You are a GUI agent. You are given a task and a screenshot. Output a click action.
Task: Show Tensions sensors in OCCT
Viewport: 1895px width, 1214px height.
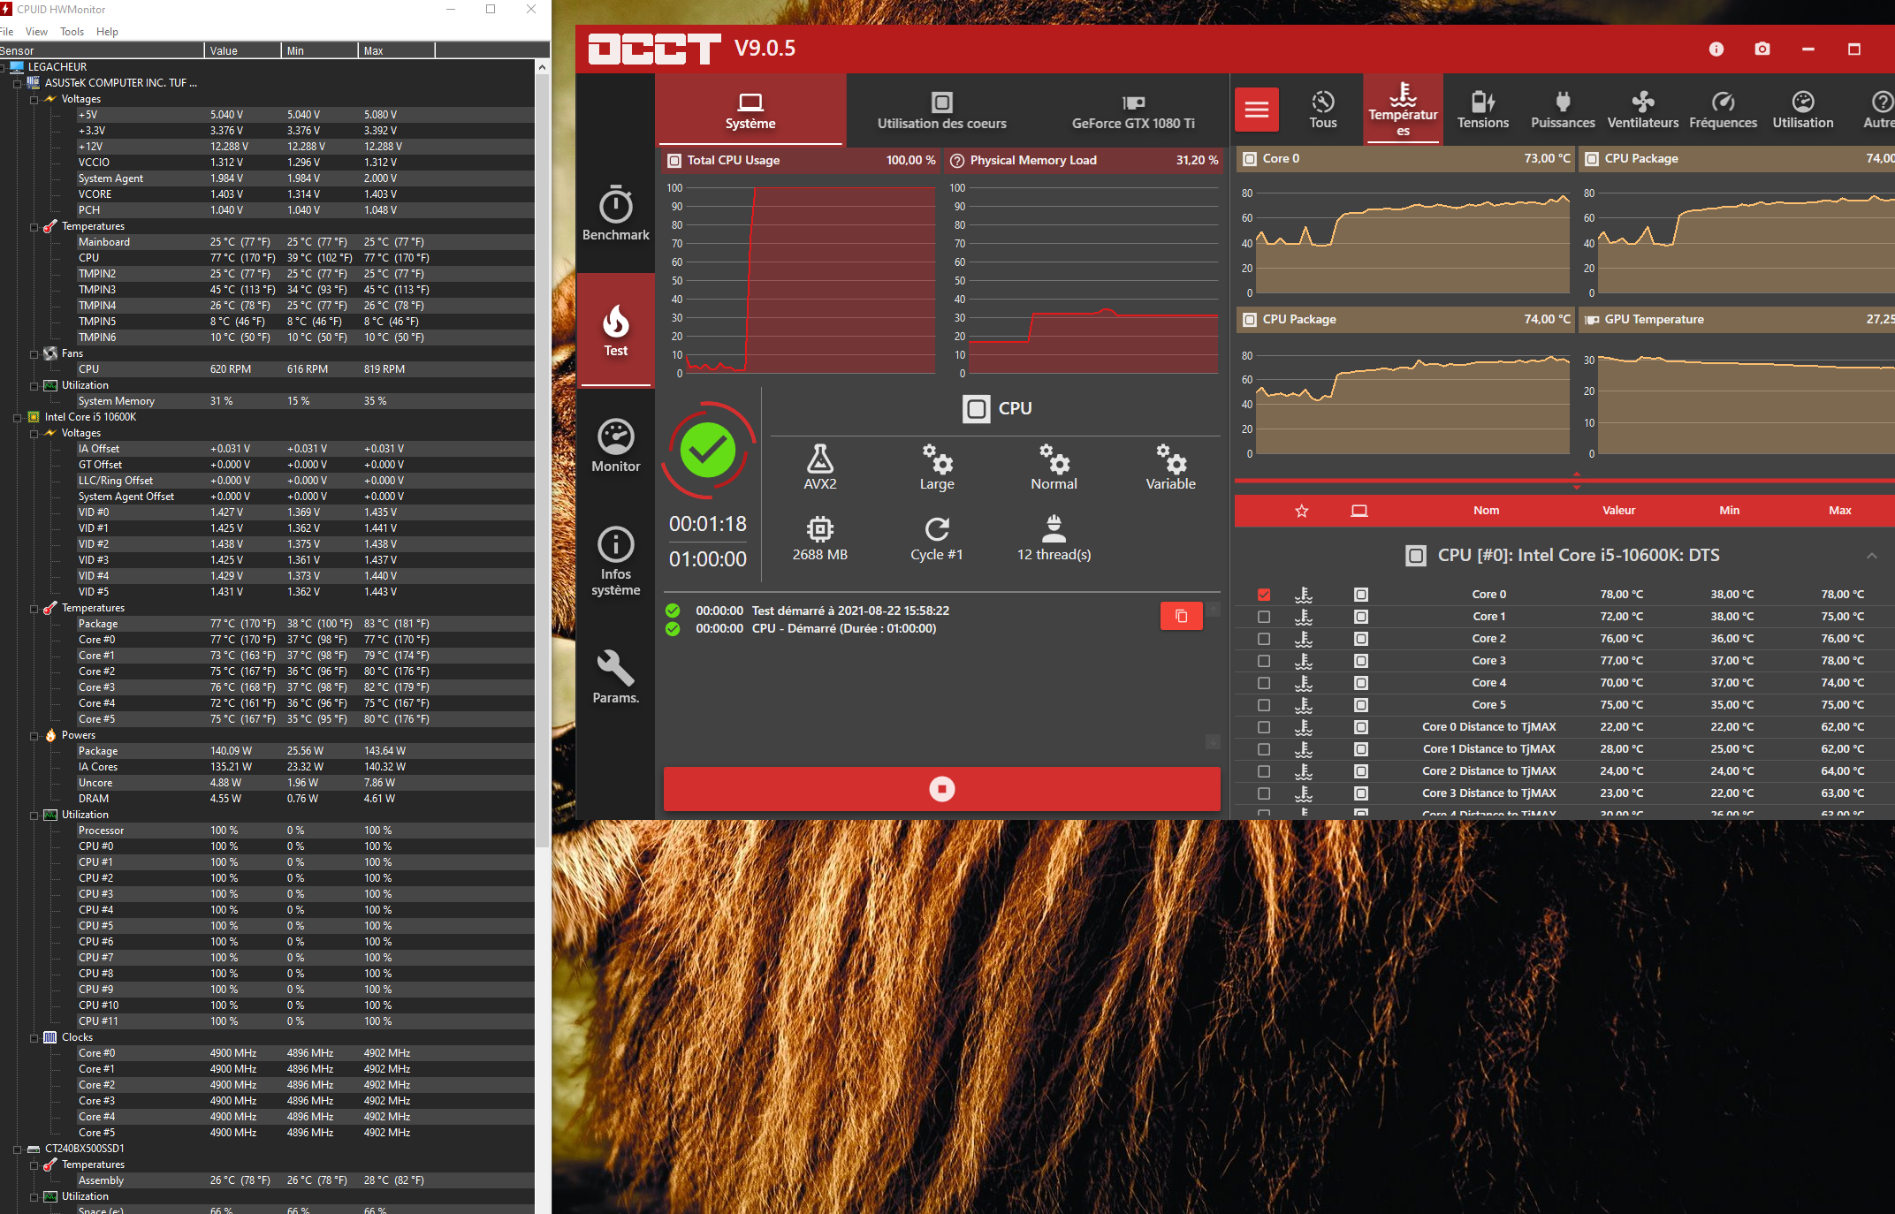[1483, 110]
